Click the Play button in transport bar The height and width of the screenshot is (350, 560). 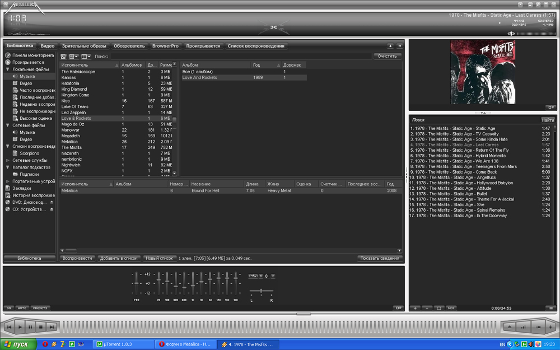coord(19,326)
